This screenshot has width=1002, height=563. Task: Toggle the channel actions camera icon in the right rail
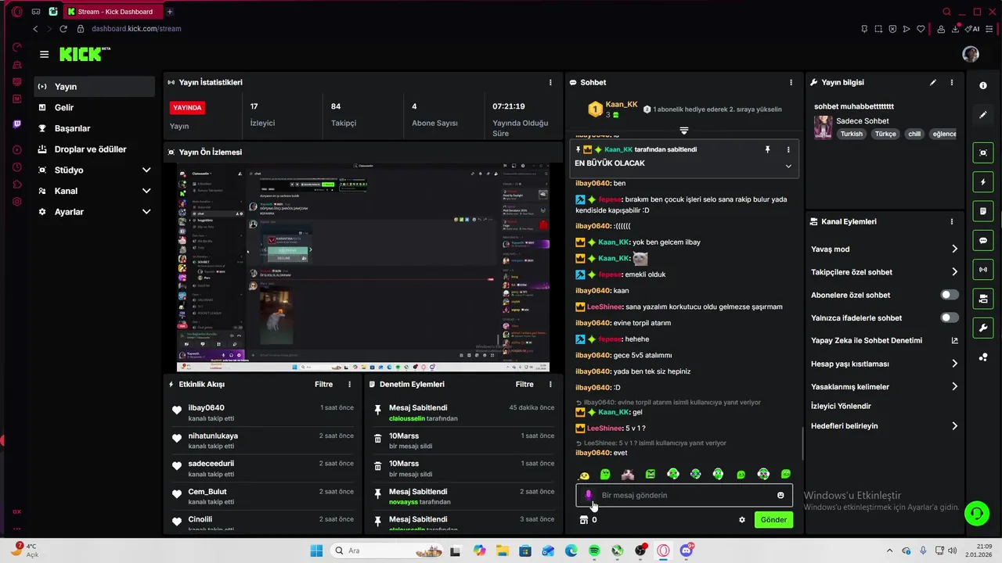coord(983,299)
